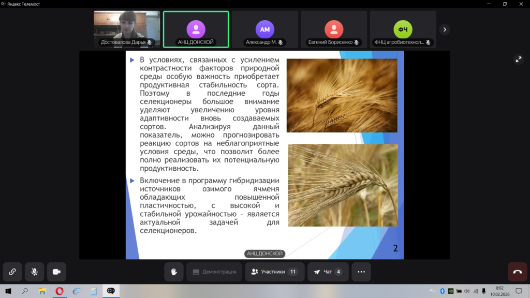Viewport: 530px width, 298px height.
Task: Raise hand using the hand icon
Action: point(174,272)
